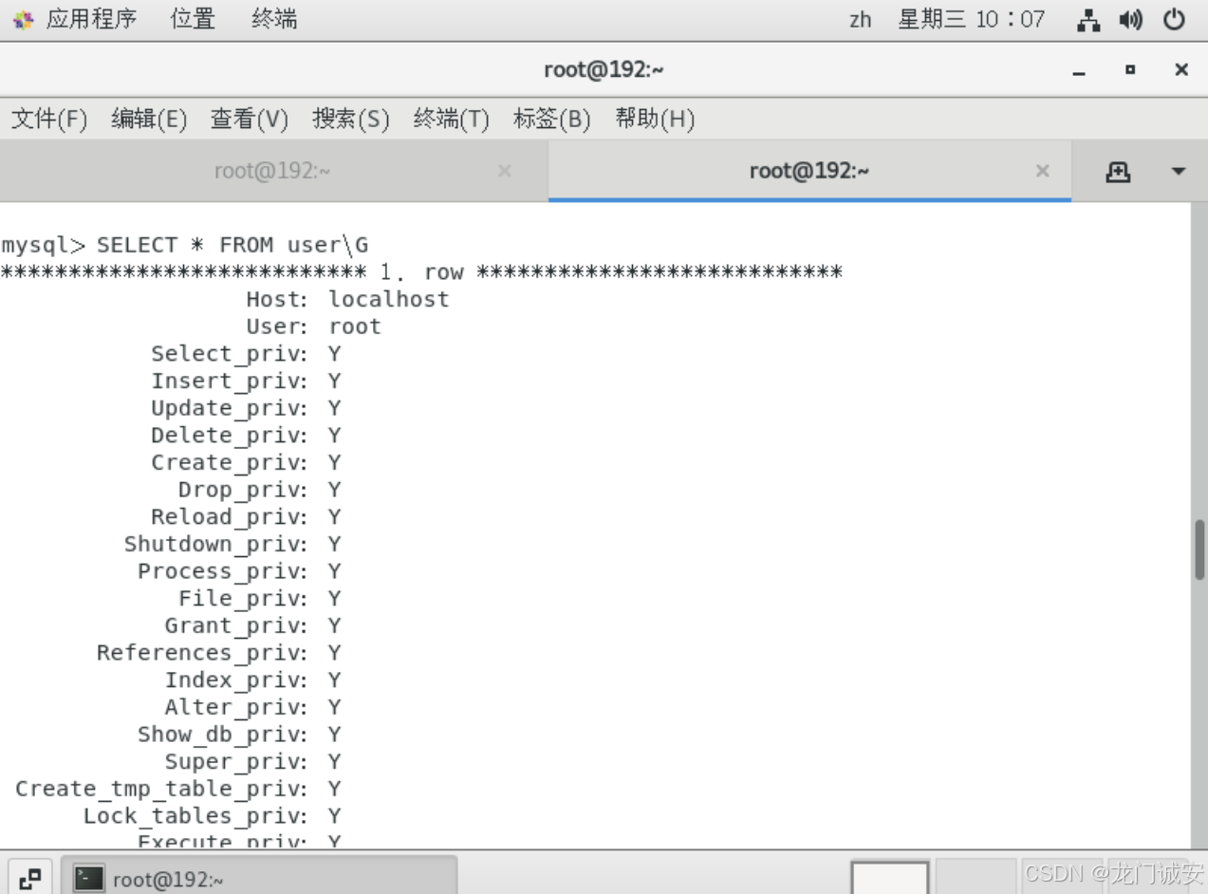Click the desktop switcher icon in taskbar
The width and height of the screenshot is (1208, 894).
point(30,879)
